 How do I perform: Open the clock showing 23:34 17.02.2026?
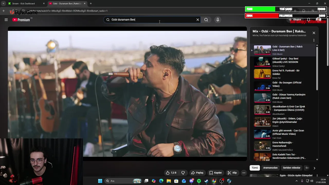pyautogui.click(x=320, y=181)
